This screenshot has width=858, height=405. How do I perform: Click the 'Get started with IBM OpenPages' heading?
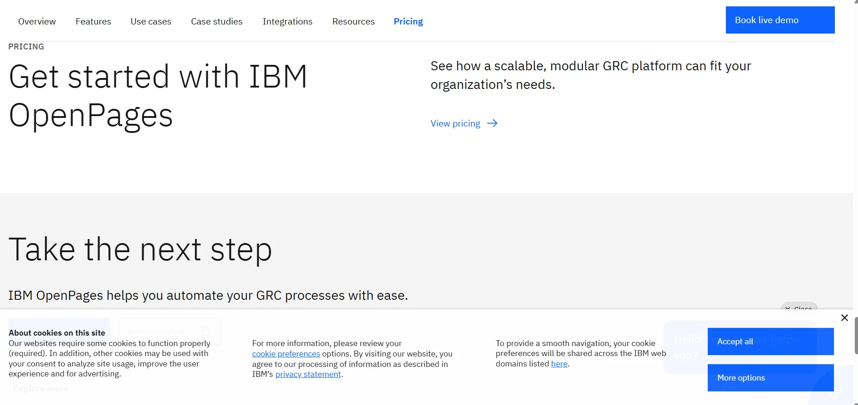(x=158, y=96)
